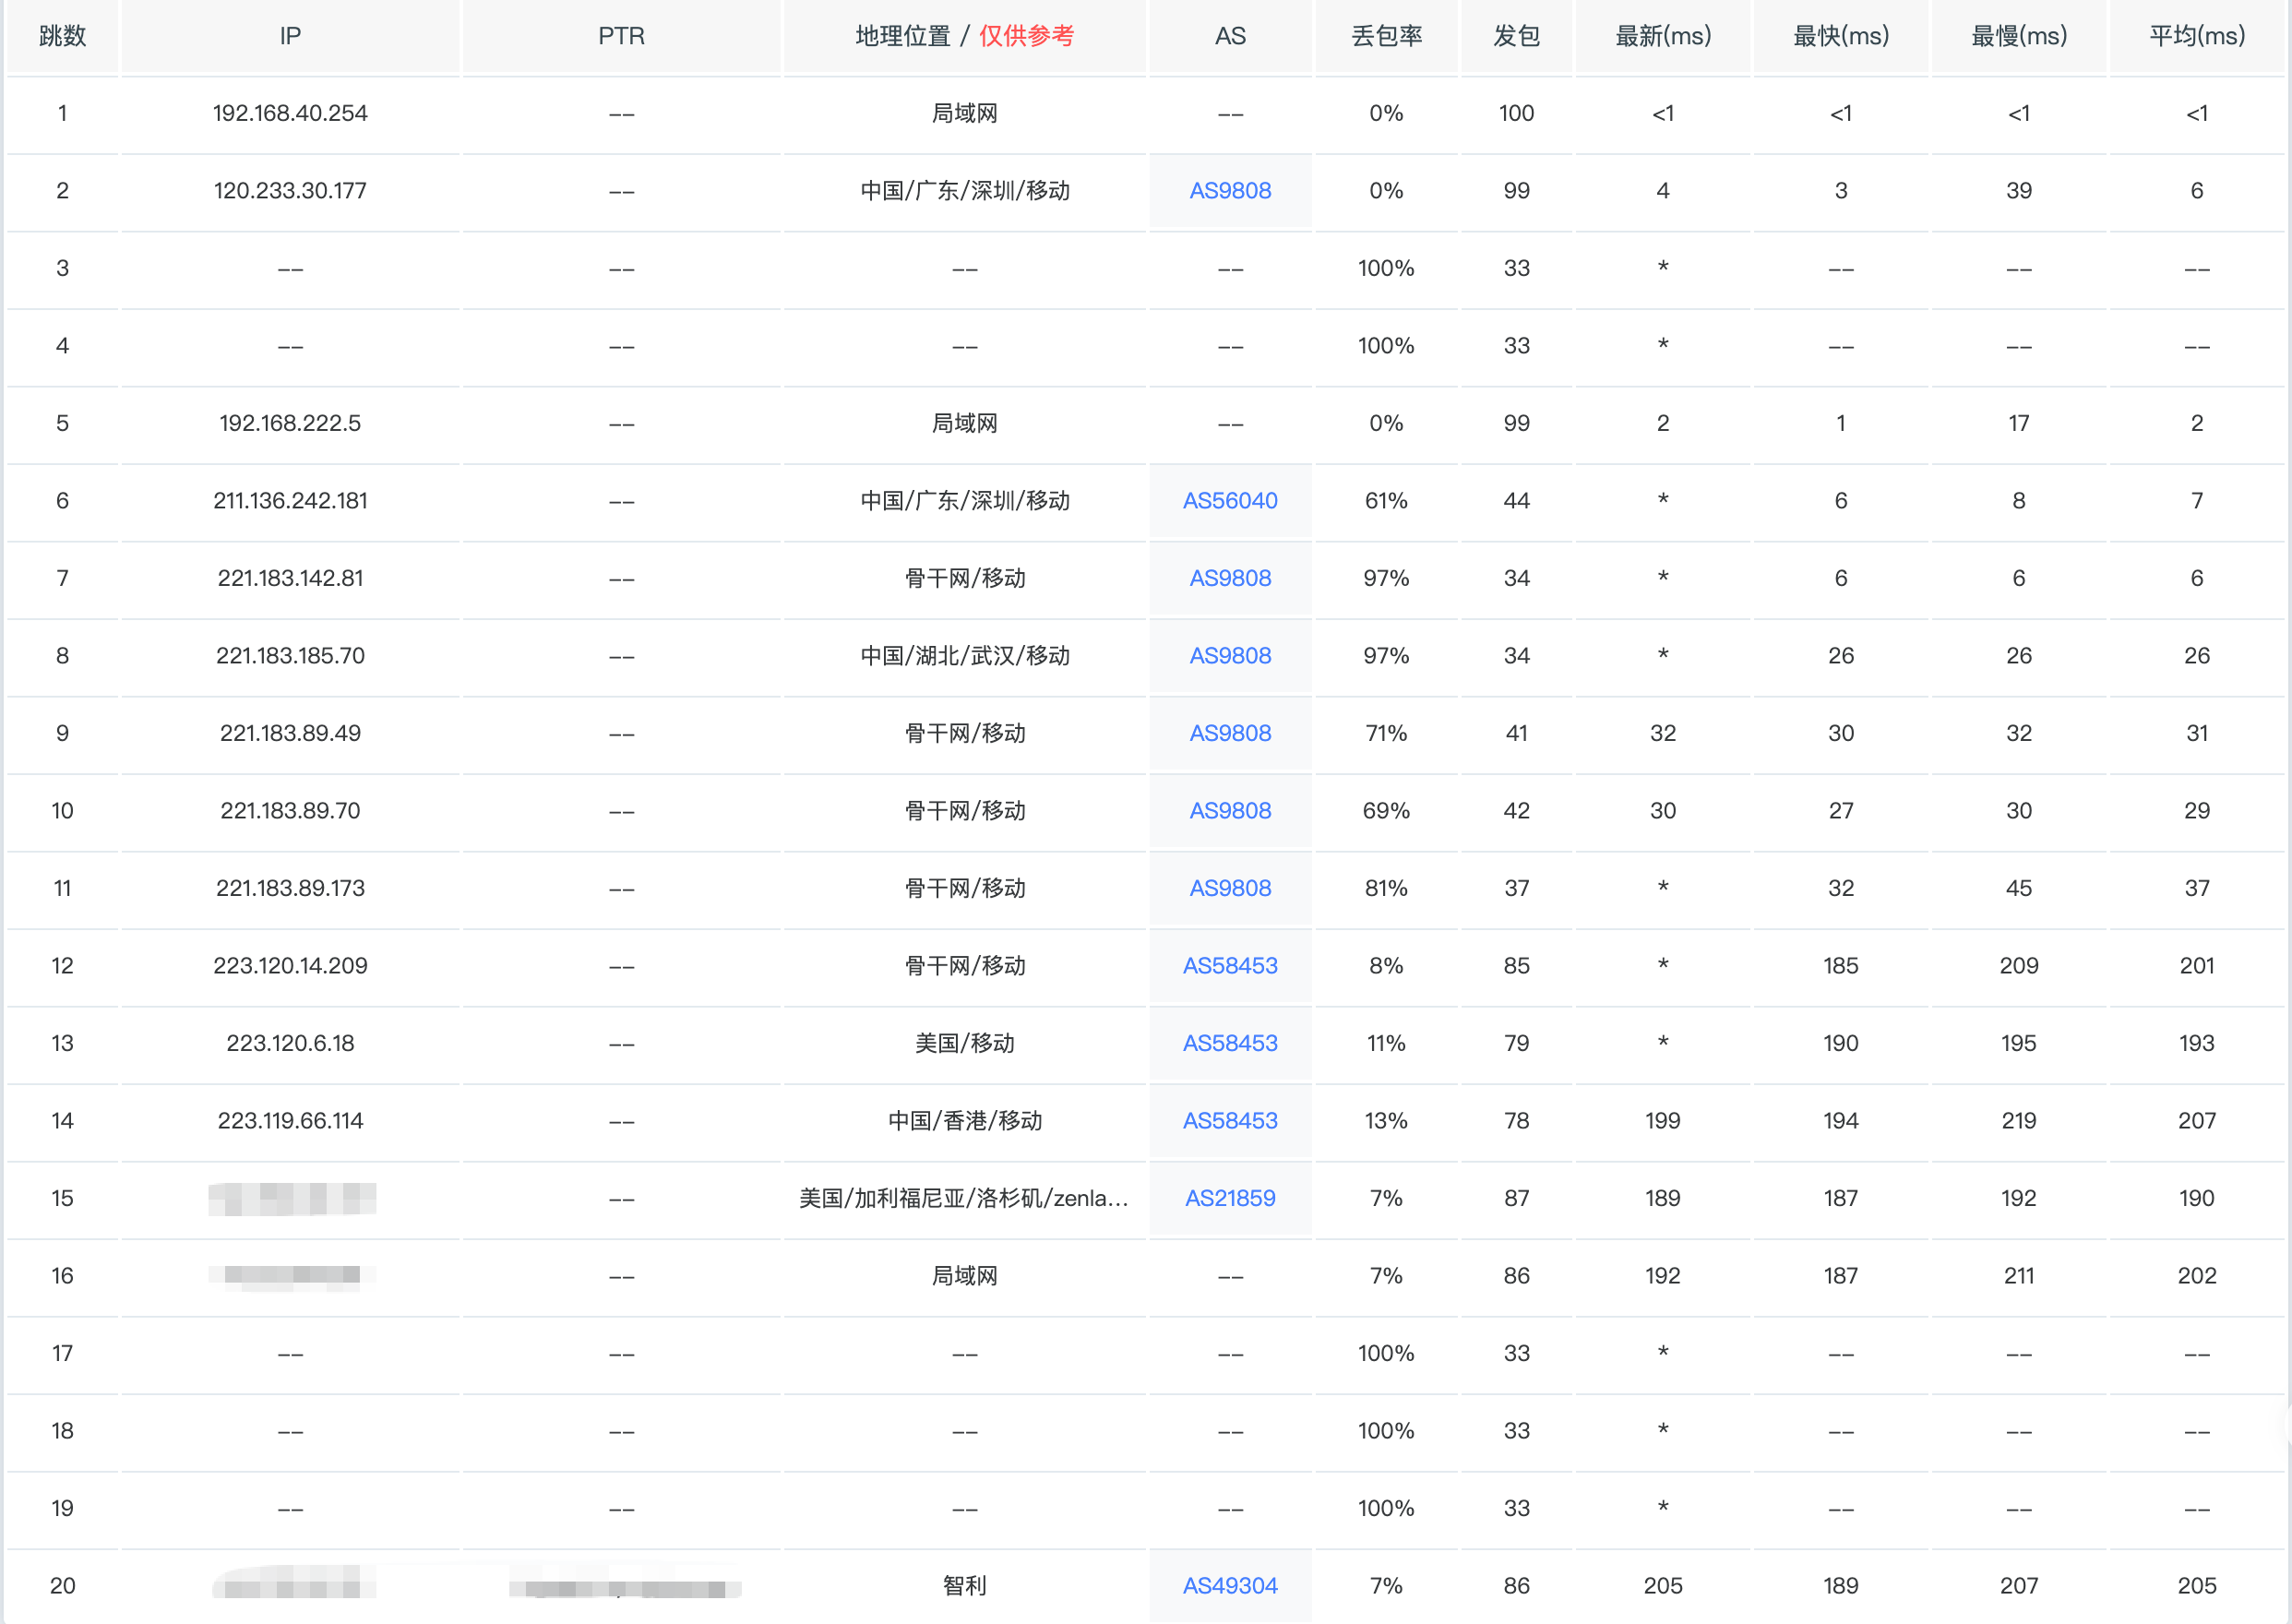This screenshot has width=2292, height=1624.
Task: Open AS21859 link for Los Angeles hop
Action: [x=1230, y=1198]
